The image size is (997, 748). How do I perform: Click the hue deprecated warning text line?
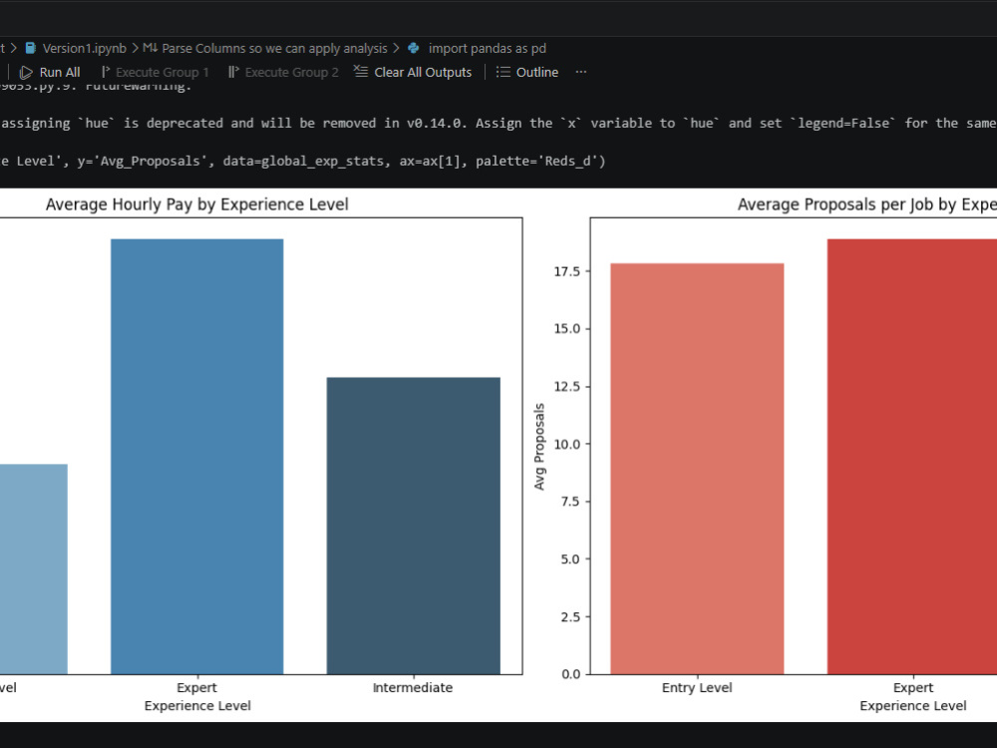[498, 124]
